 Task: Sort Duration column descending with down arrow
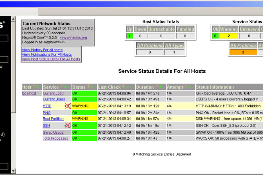[x=161, y=87]
